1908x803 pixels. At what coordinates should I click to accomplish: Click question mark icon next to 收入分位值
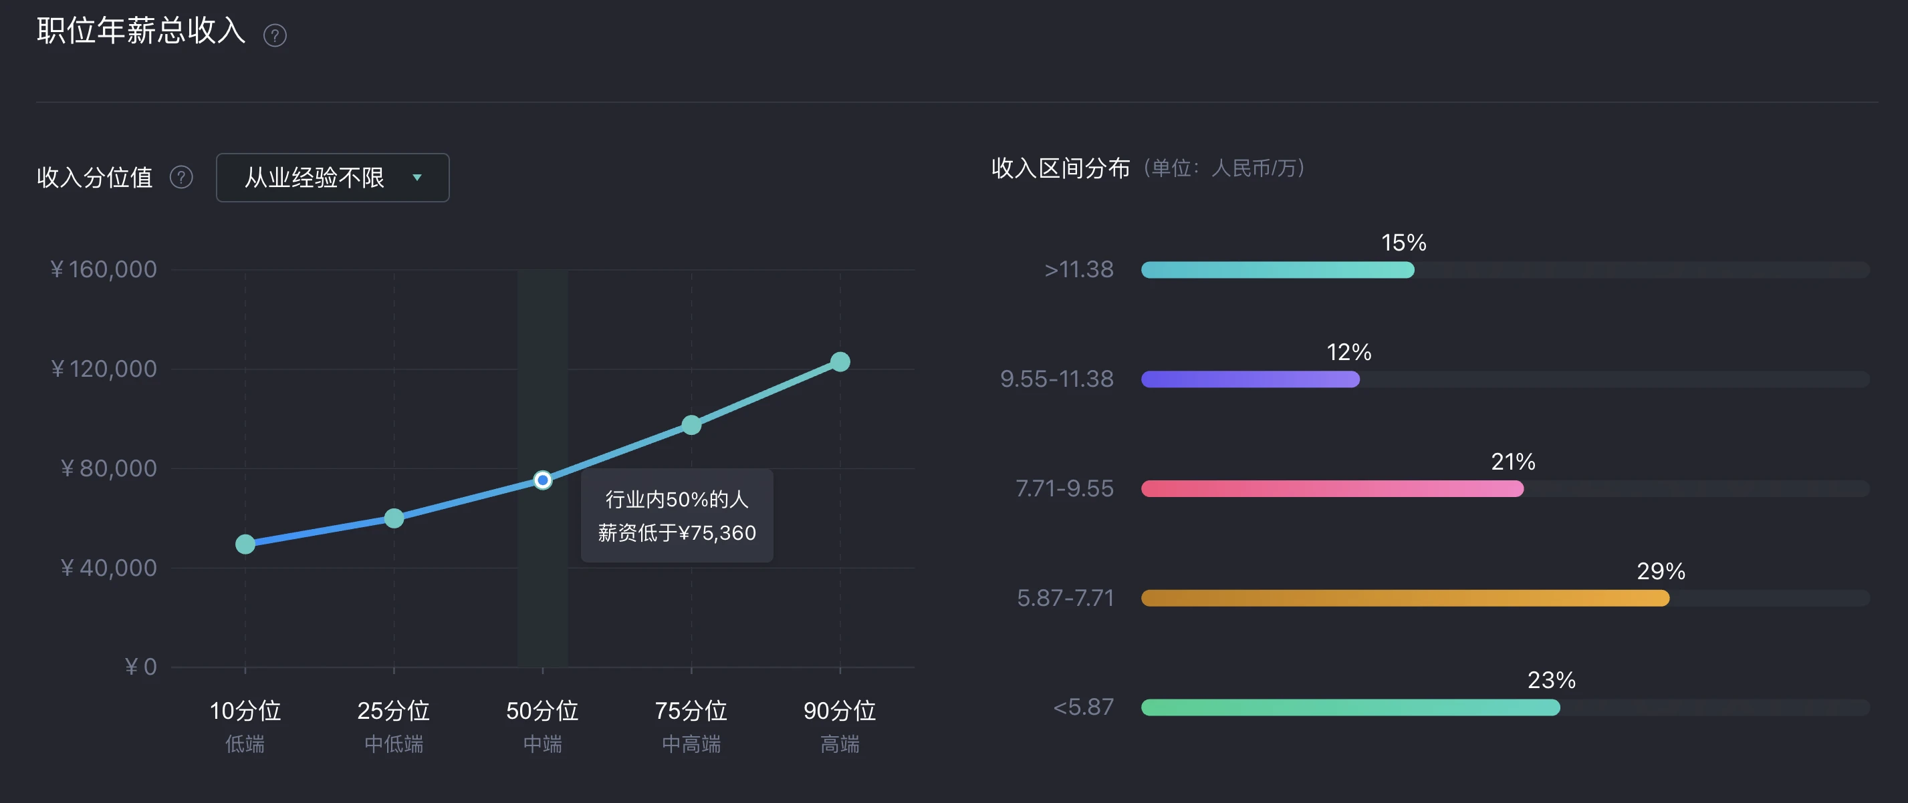(x=181, y=177)
